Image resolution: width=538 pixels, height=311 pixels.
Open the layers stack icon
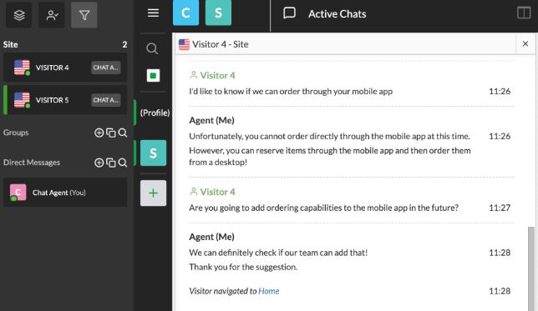(19, 15)
